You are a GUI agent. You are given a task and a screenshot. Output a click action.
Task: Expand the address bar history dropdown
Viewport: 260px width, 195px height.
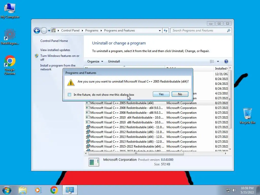tap(160, 31)
